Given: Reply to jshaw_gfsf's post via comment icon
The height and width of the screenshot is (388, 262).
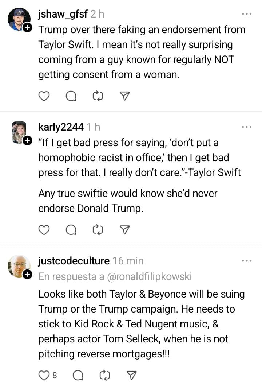Looking at the screenshot, I should click(x=71, y=96).
